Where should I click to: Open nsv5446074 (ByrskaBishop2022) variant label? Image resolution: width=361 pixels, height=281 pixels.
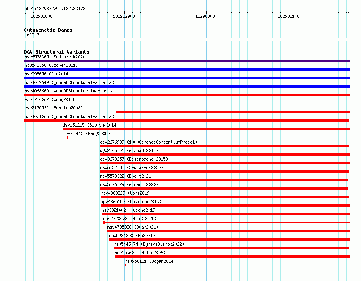click(x=149, y=244)
